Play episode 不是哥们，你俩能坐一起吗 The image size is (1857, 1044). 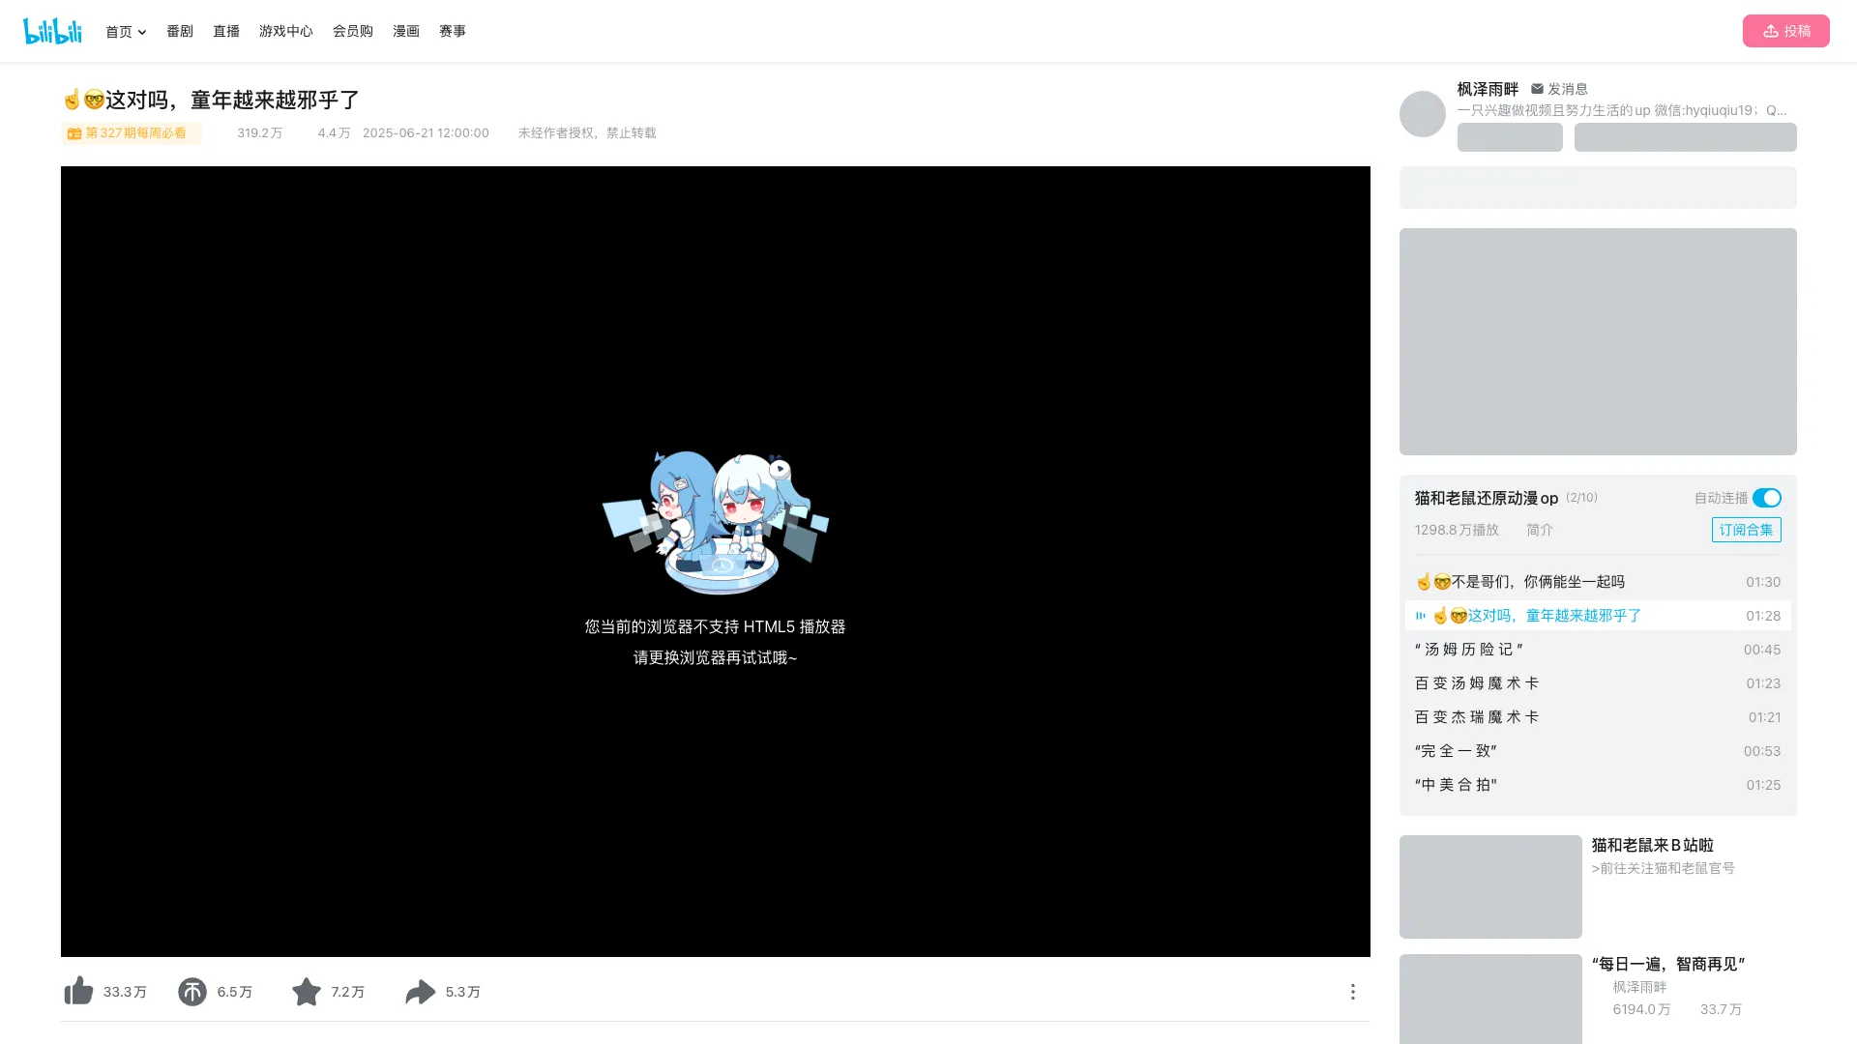[1598, 582]
